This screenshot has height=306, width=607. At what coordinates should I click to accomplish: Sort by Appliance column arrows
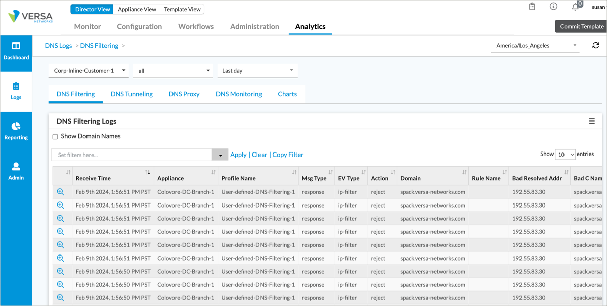(213, 172)
